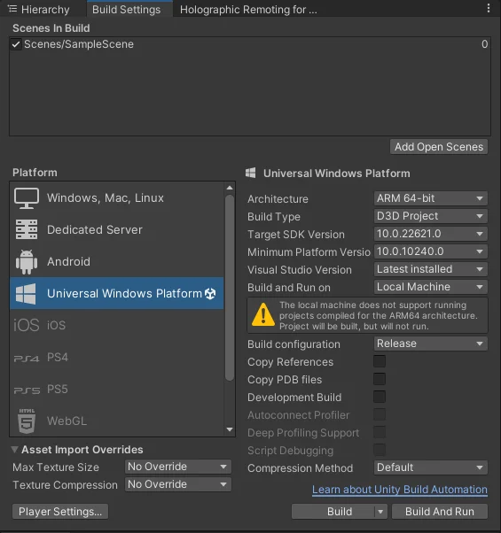Select the WebGL HTML5 icon
This screenshot has height=533, width=501.
(x=27, y=421)
